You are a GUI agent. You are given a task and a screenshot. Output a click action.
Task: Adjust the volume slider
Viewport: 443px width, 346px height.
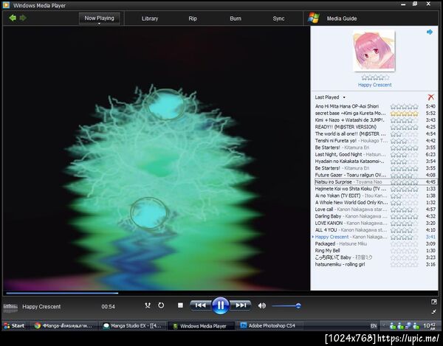286,305
